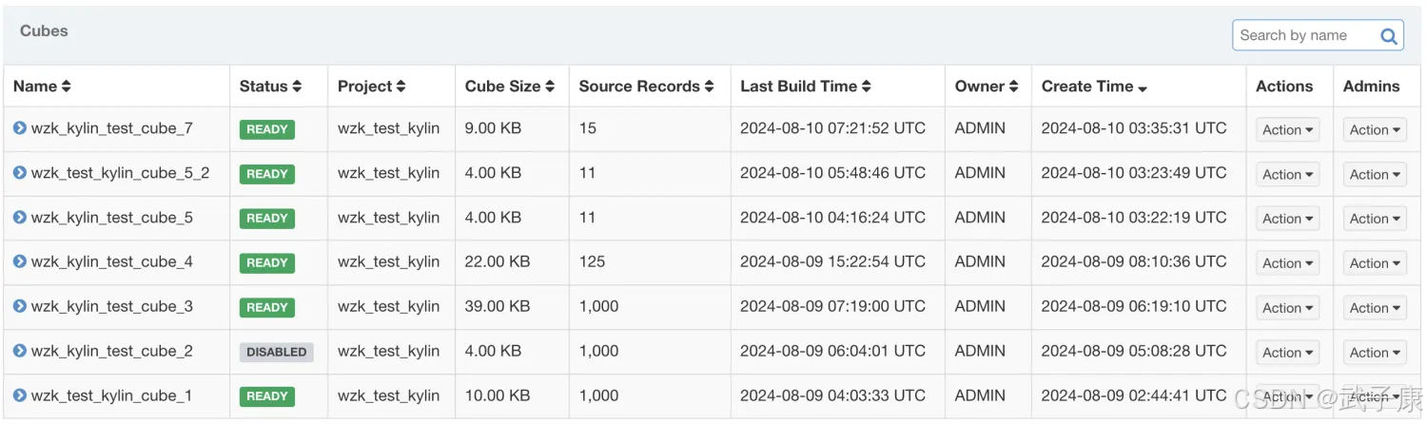Sort by Source Records column
The image size is (1427, 424).
tap(646, 87)
